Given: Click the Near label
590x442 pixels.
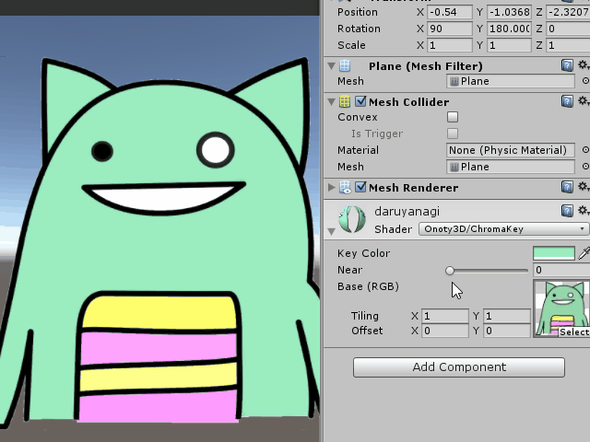Looking at the screenshot, I should click(x=350, y=270).
